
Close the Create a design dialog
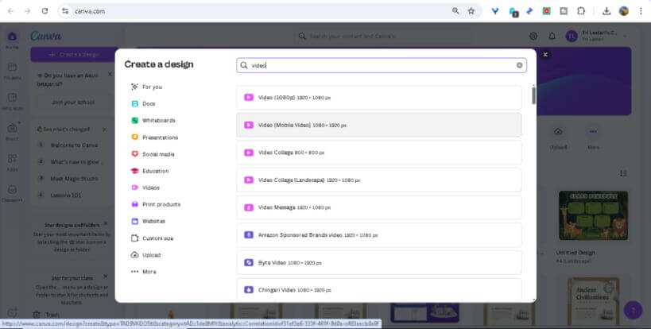[x=545, y=54]
